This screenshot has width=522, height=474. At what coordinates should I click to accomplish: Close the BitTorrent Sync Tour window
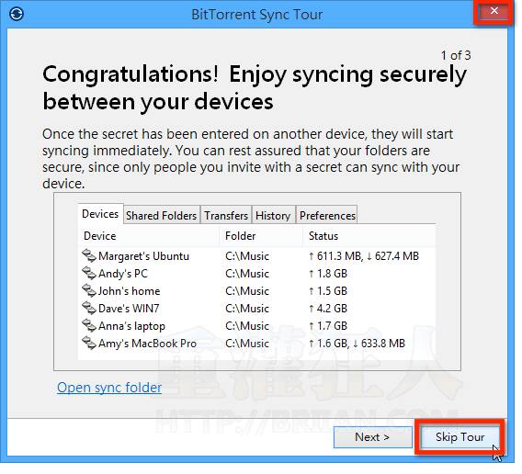click(x=494, y=11)
